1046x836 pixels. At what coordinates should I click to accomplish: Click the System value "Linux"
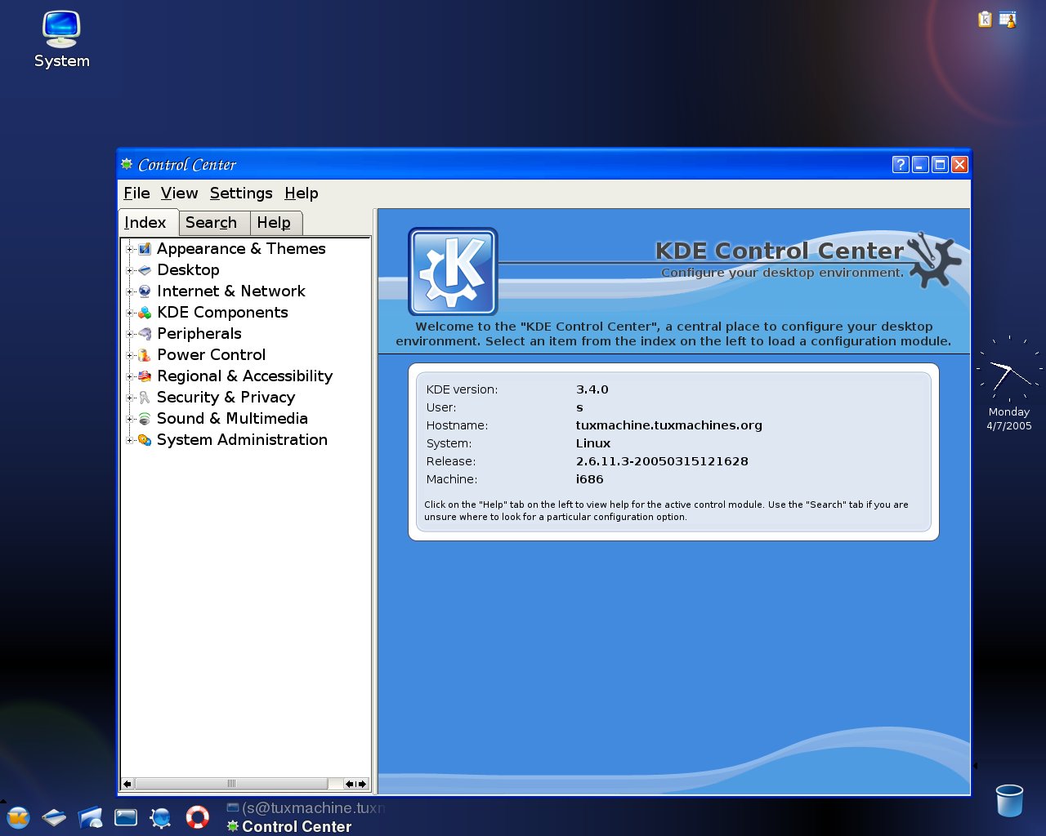pos(592,443)
